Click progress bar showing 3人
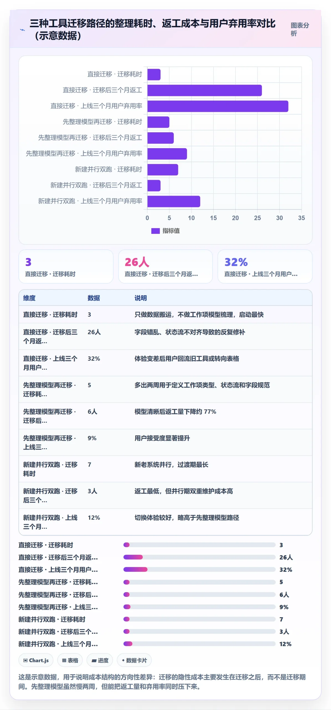 199,632
